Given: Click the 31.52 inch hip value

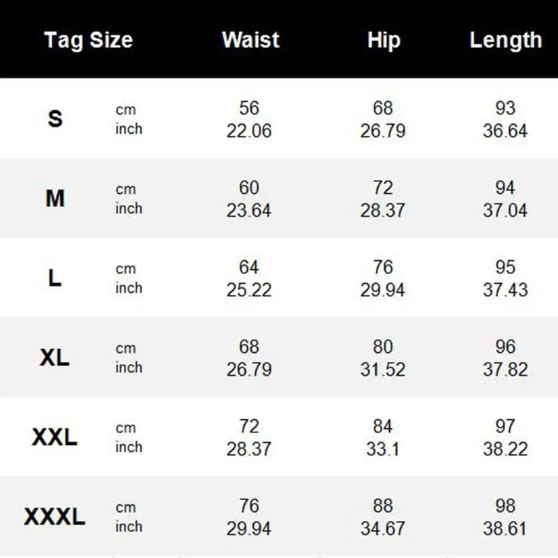Looking at the screenshot, I should [x=383, y=370].
